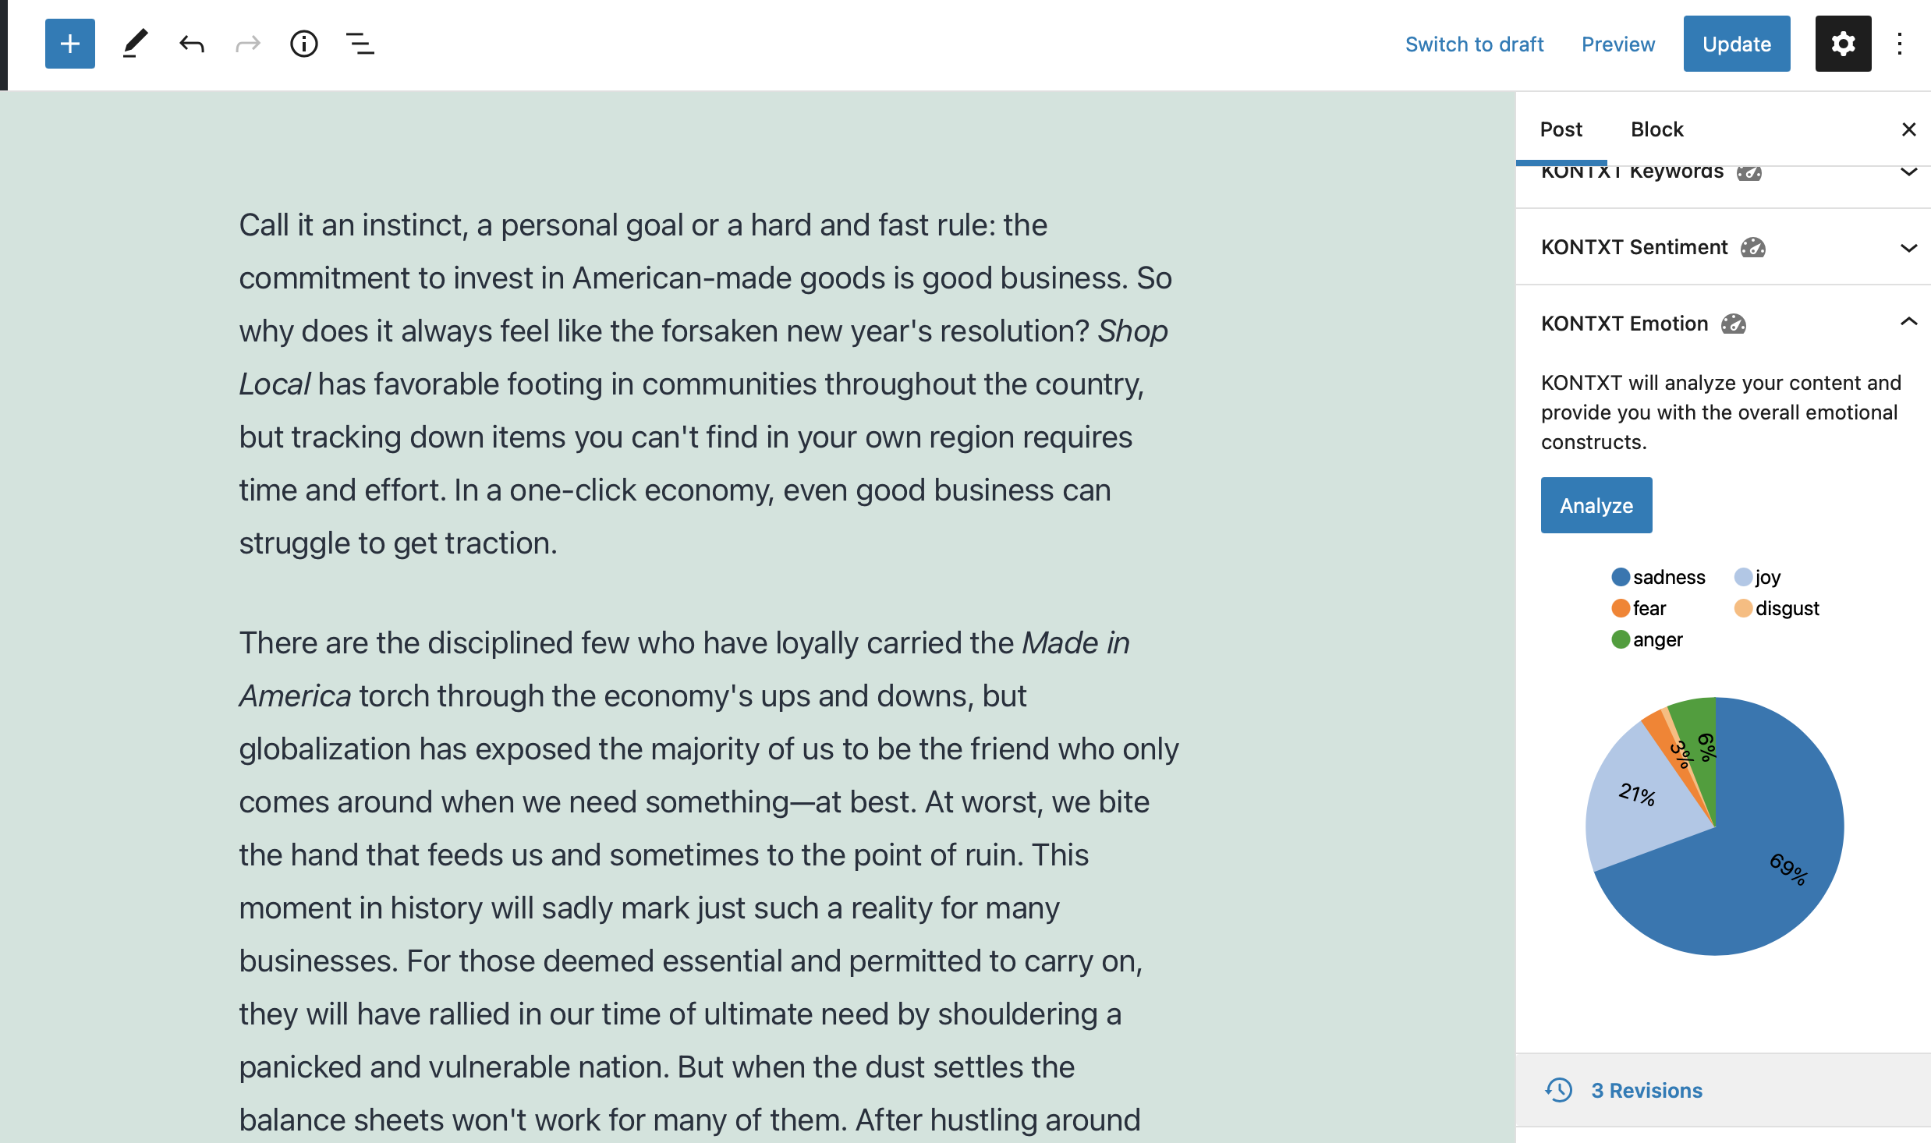Click the Switch to draft link
The image size is (1931, 1143).
1474,44
